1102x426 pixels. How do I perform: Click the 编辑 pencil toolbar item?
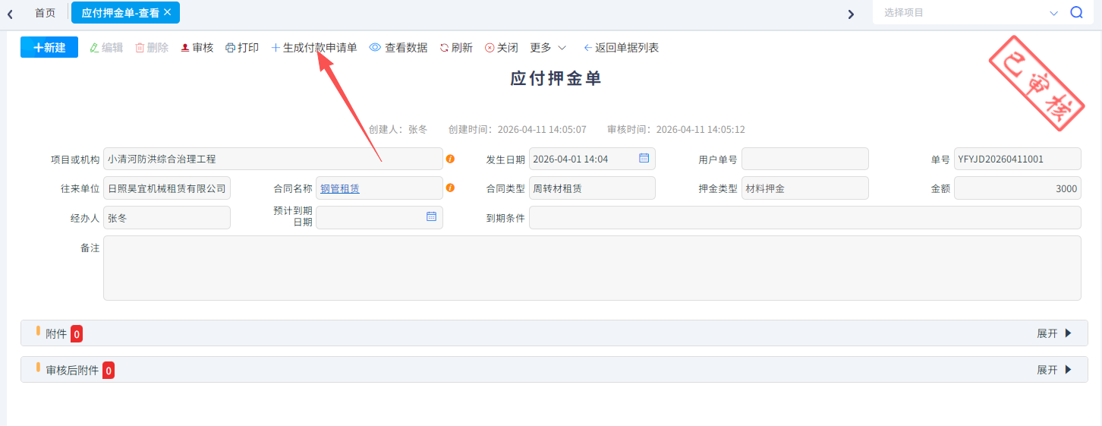(105, 47)
